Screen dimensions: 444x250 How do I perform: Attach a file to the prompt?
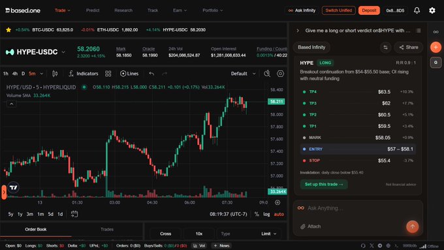pyautogui.click(x=311, y=227)
